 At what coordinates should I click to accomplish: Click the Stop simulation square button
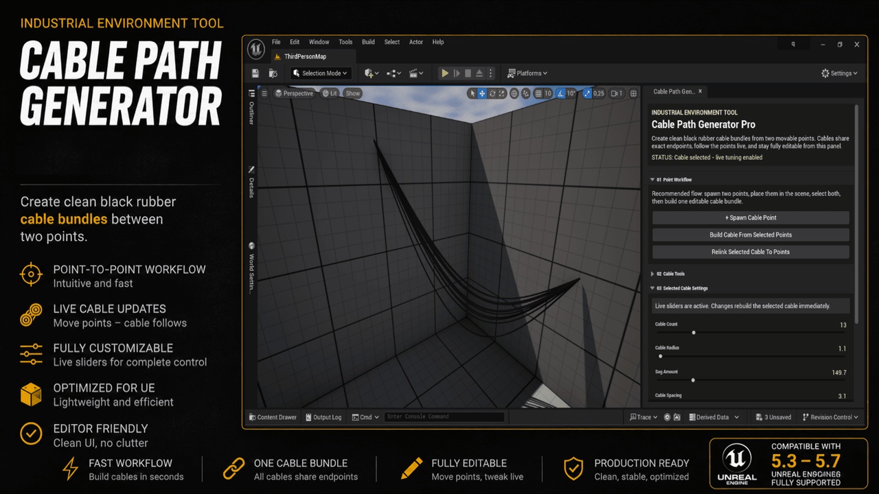point(468,73)
